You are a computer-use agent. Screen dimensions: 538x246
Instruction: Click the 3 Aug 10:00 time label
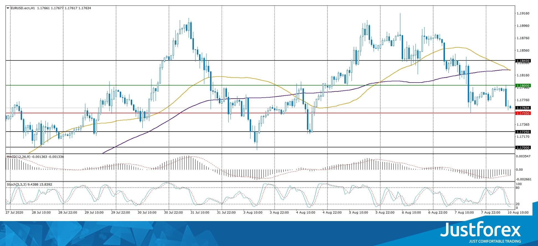[253, 213]
